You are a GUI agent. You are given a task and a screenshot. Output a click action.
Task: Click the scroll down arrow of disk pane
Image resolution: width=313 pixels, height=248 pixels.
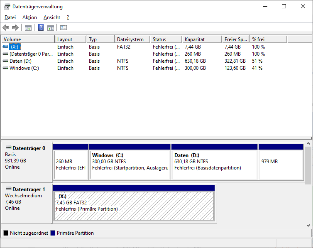[308, 226]
